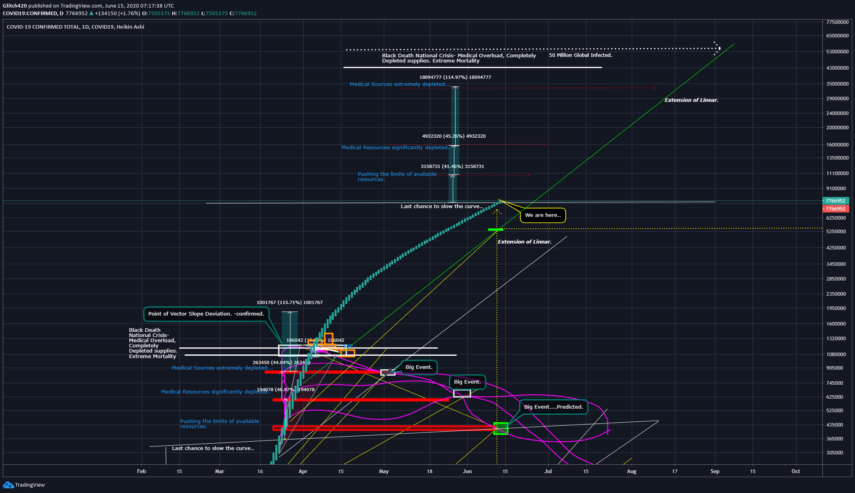Click the 5250000 price axis value
Viewport: 855px width, 493px height.
[836, 231]
